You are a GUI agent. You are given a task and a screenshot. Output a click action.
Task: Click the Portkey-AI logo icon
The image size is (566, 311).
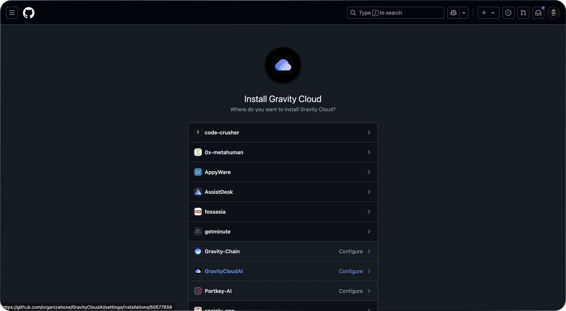tap(198, 291)
